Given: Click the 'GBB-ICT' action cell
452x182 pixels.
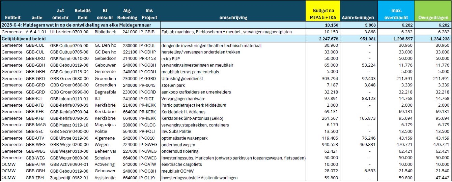Looking at the screenshot, I should [x=34, y=99].
